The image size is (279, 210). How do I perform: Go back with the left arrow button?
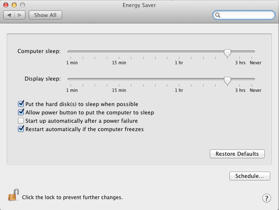9,15
